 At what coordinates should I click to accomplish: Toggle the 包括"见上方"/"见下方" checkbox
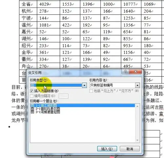pyautogui.click(x=91, y=91)
